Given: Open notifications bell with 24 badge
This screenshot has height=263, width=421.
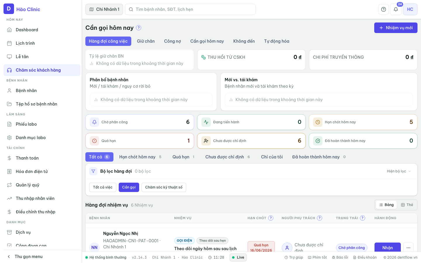Looking at the screenshot, I should 396,9.
